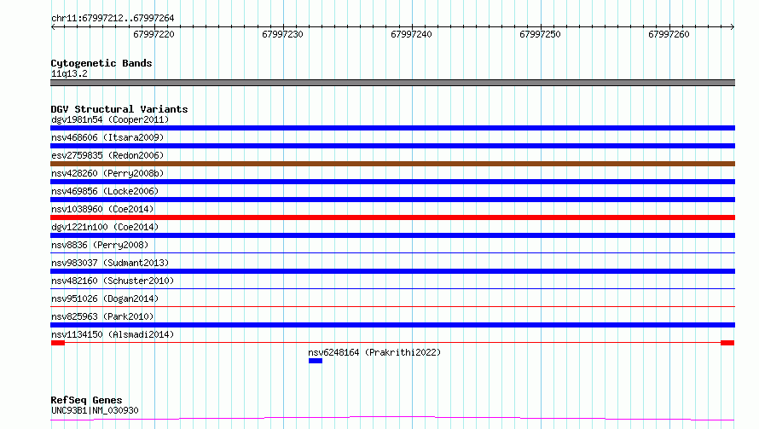Open the Cytogenetic Bands track heading
The height and width of the screenshot is (429, 759).
pos(101,63)
